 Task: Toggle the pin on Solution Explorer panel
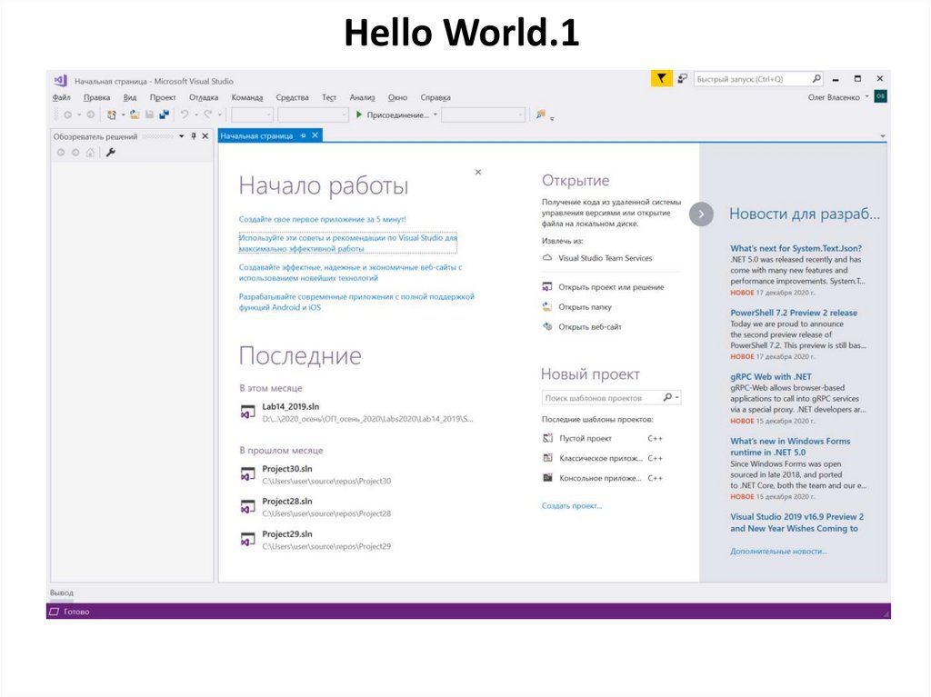pos(193,135)
